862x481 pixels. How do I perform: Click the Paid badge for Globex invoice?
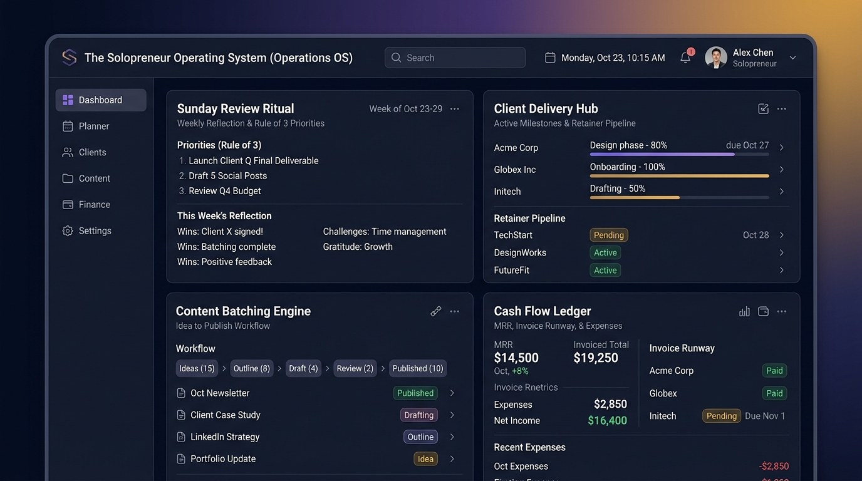(775, 394)
